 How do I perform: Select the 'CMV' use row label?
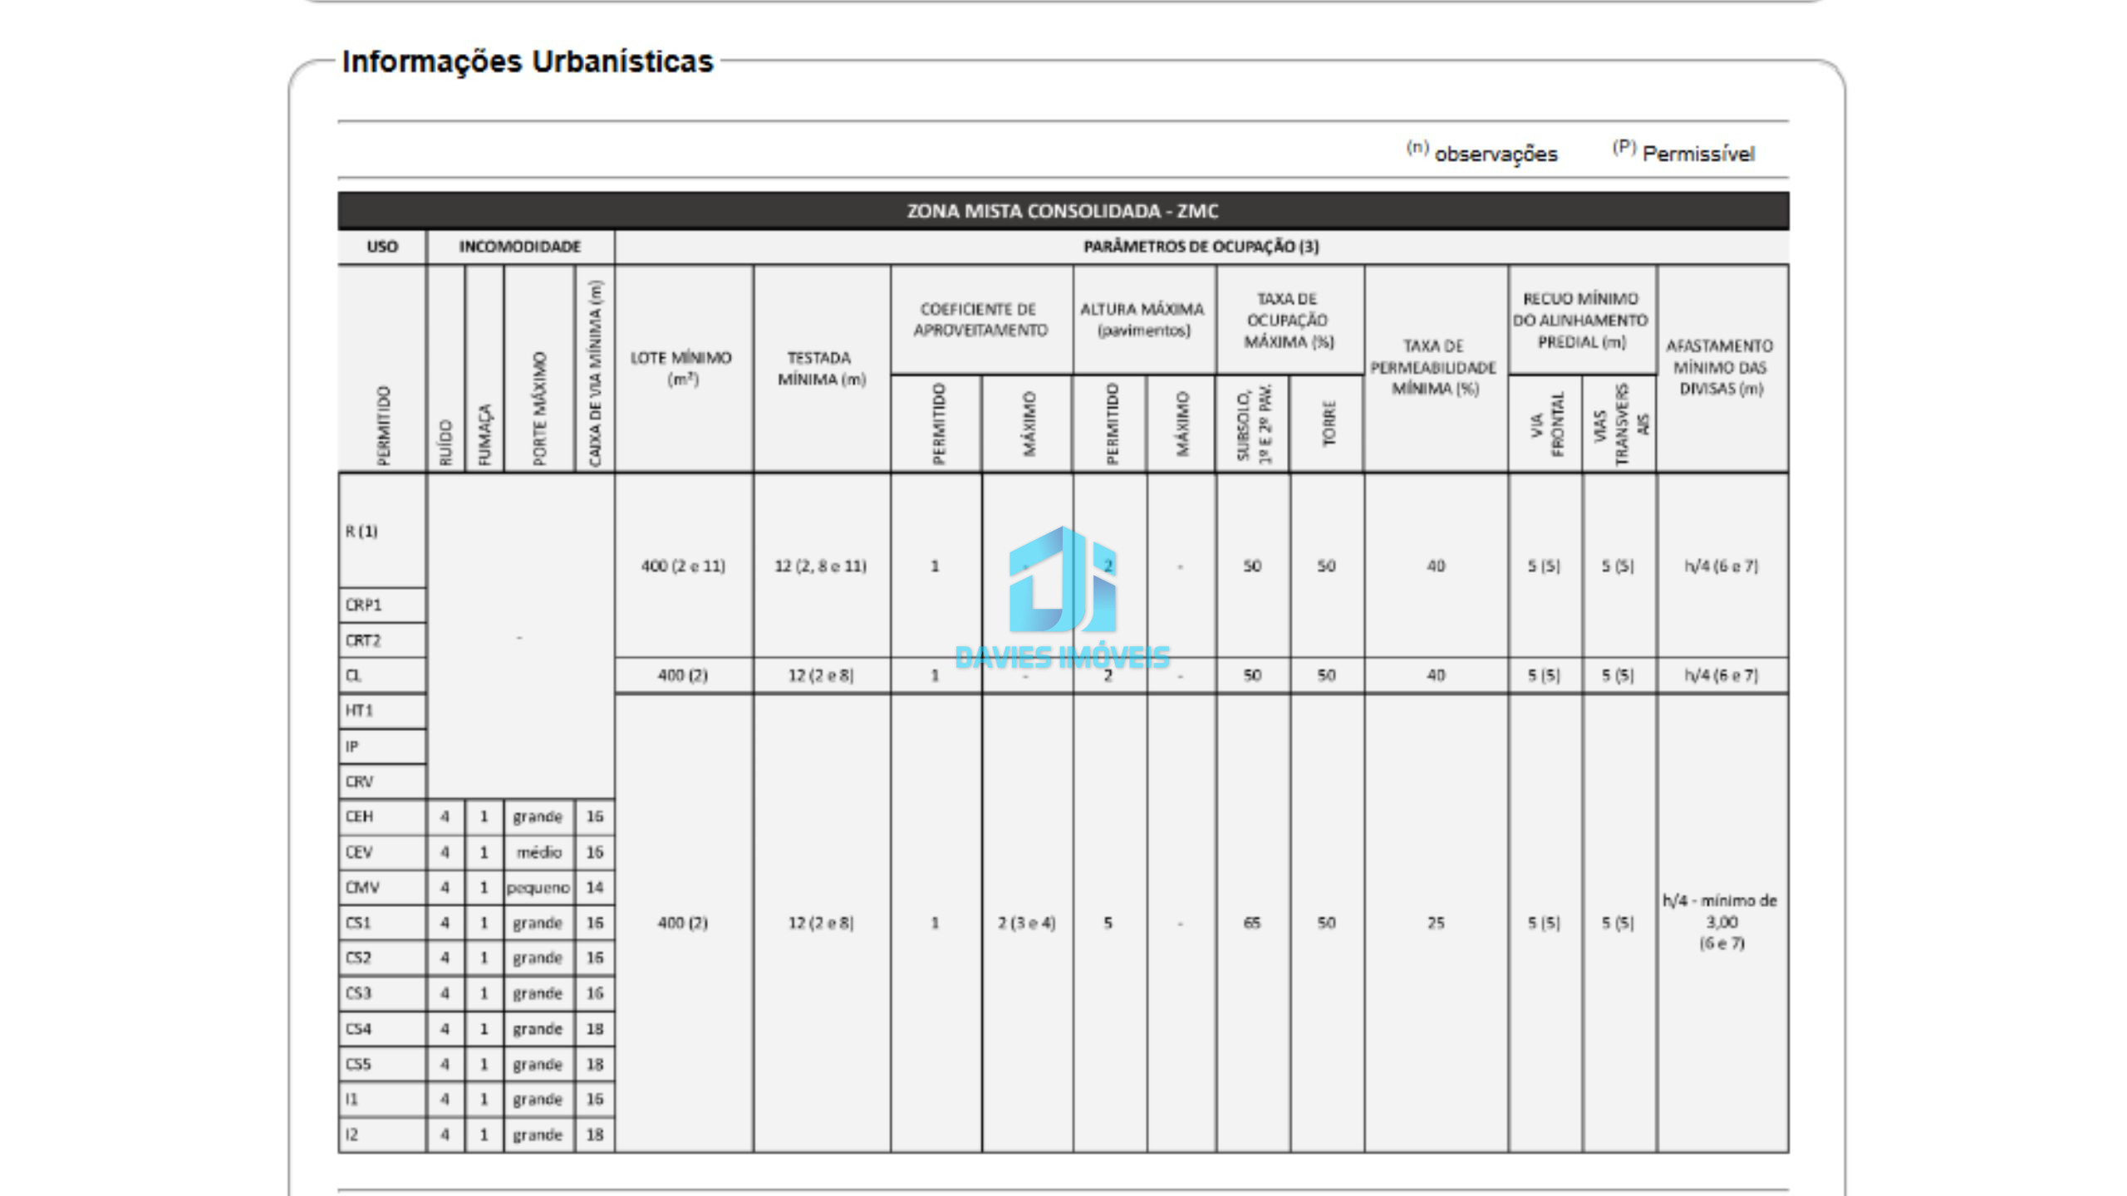click(x=362, y=888)
